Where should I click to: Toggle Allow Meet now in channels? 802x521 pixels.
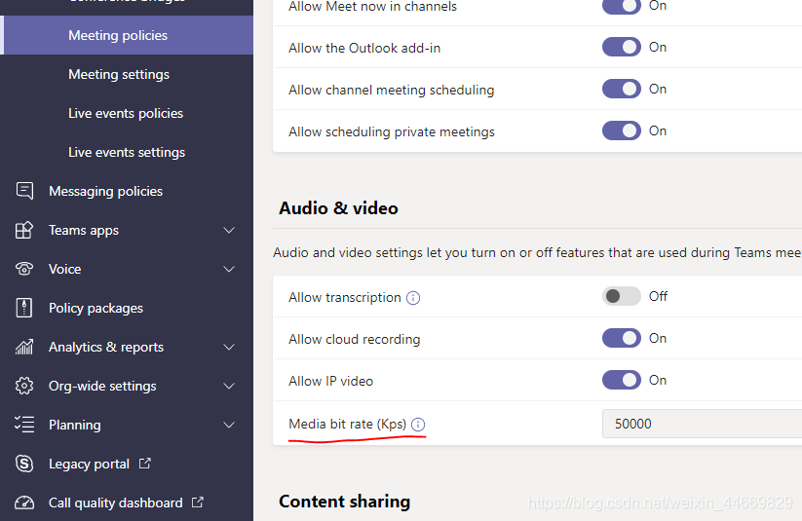point(622,6)
